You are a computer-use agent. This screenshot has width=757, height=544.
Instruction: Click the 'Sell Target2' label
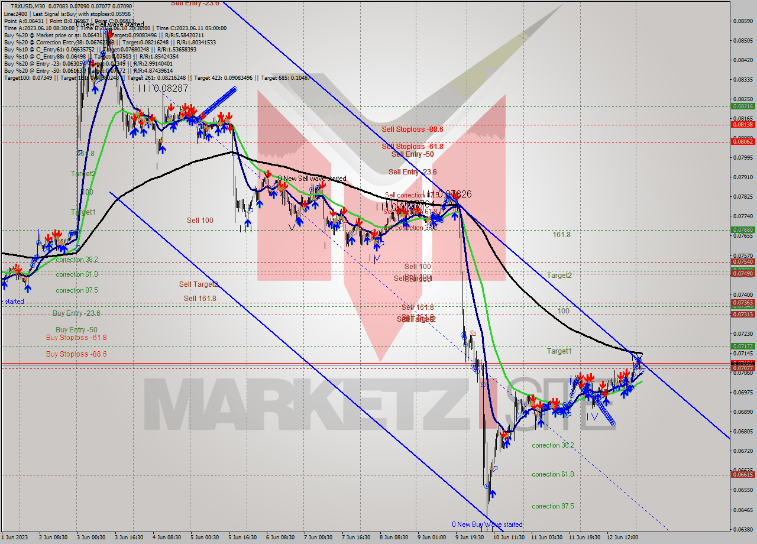(198, 284)
